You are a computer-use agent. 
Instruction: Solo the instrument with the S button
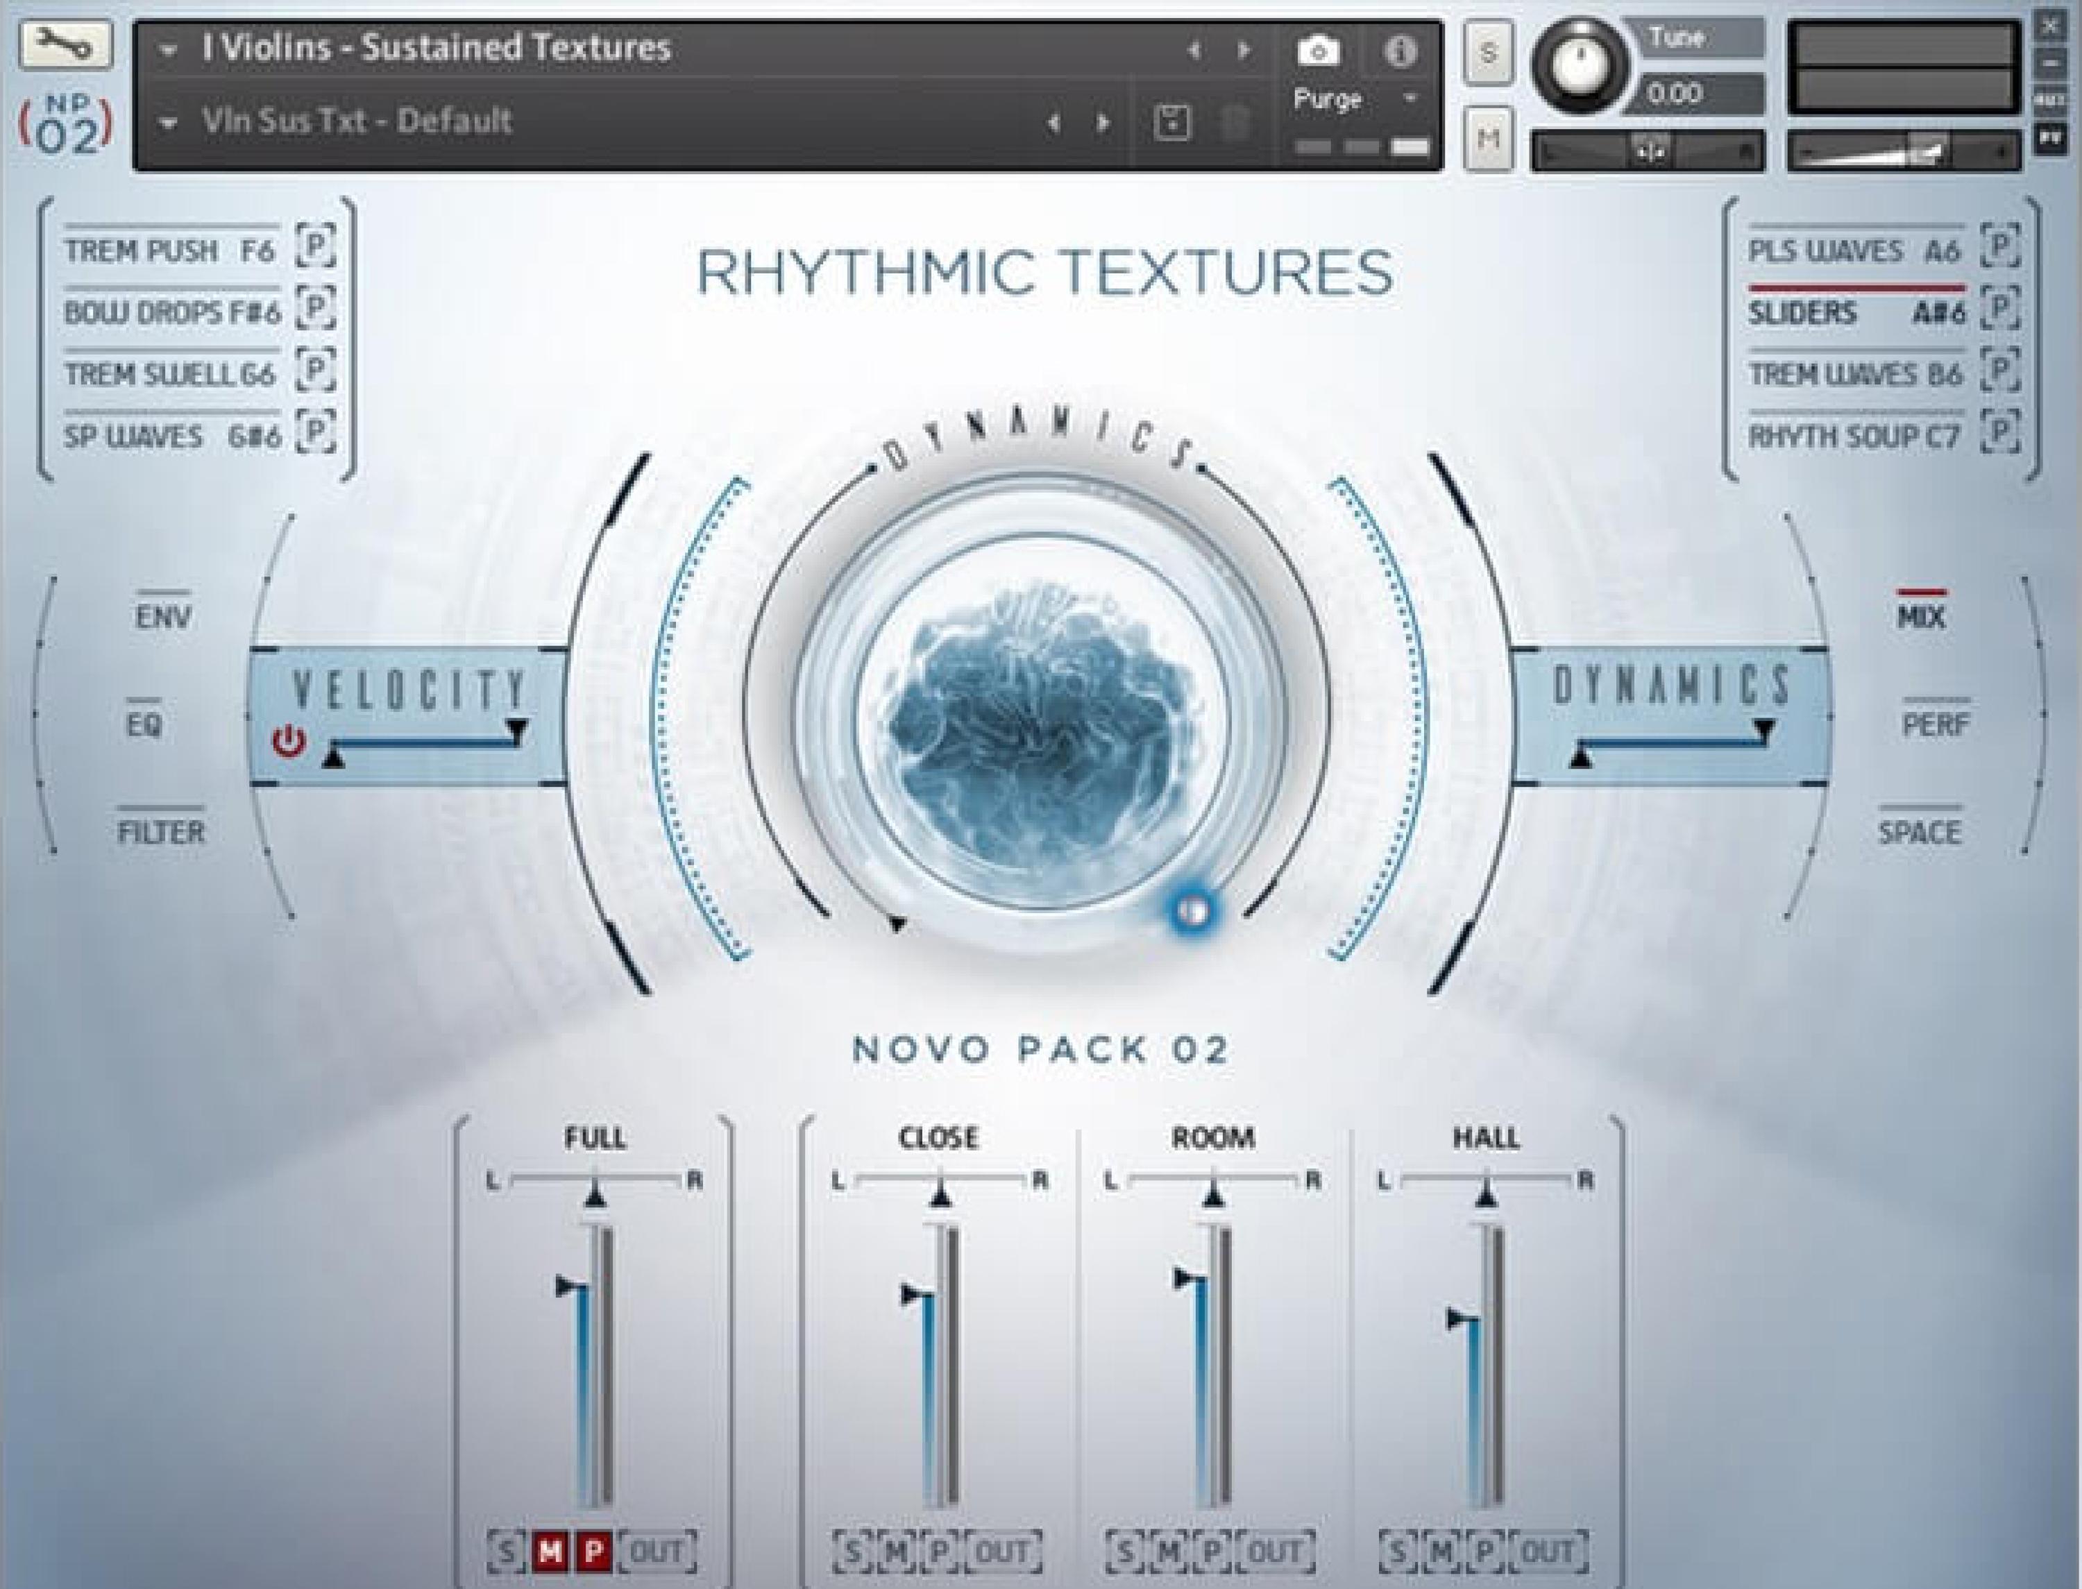coord(1487,54)
